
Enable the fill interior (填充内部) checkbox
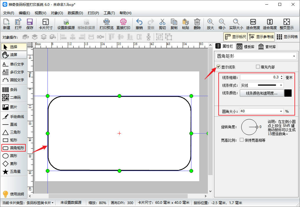tap(258, 67)
